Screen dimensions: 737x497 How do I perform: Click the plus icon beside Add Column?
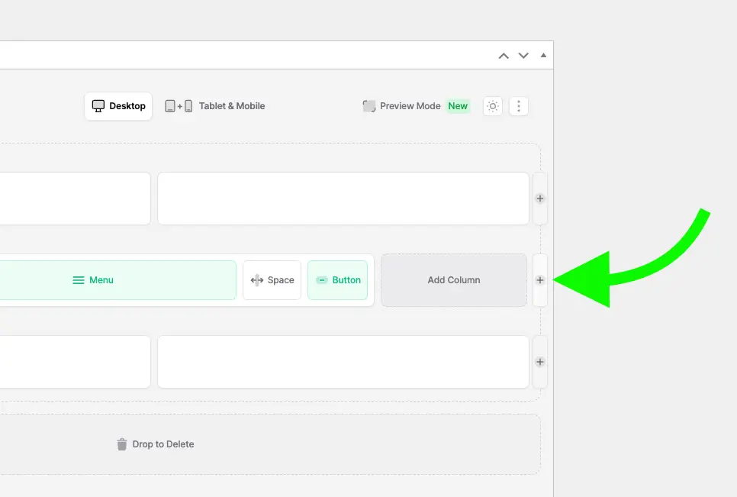coord(540,280)
